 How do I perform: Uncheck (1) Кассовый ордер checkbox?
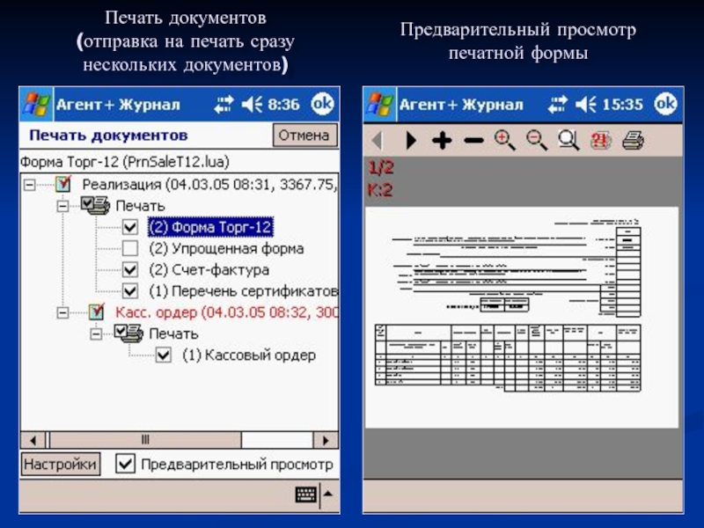tap(164, 356)
